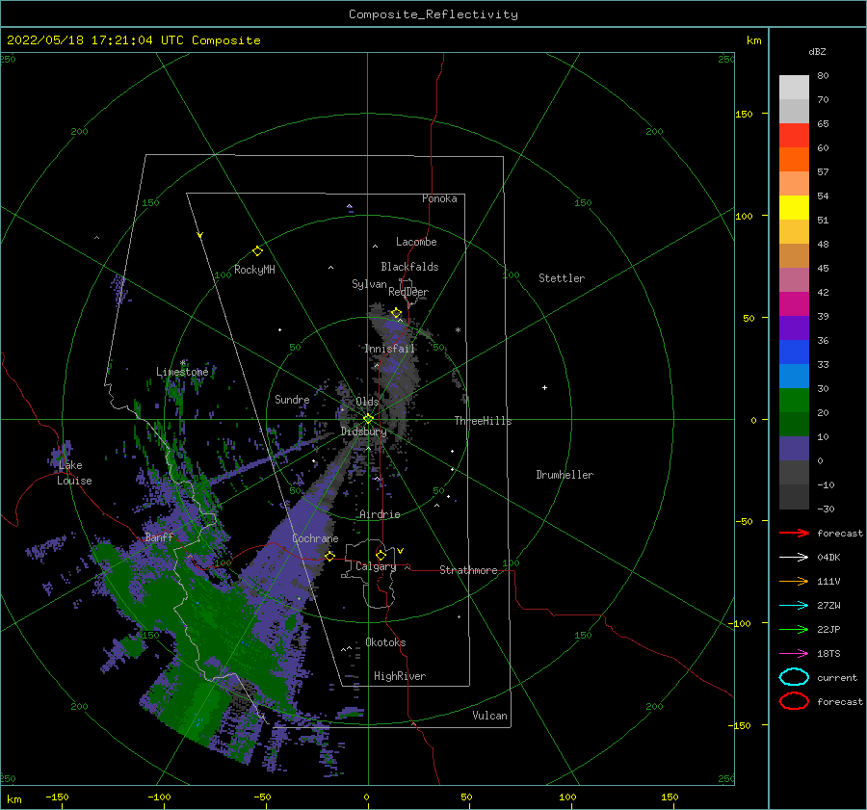The image size is (867, 810).
Task: Click the white 04DK arrow icon
Action: point(794,558)
